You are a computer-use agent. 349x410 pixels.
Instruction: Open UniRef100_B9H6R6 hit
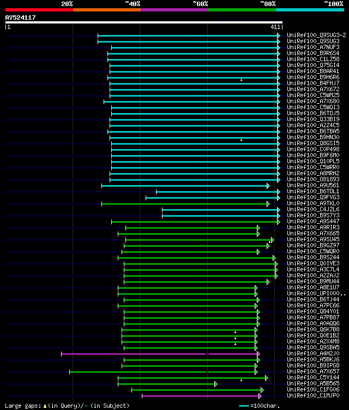click(x=313, y=77)
